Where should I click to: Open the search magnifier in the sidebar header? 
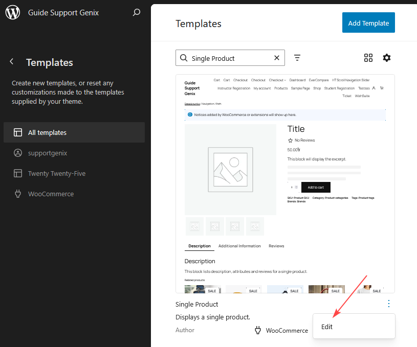[137, 12]
